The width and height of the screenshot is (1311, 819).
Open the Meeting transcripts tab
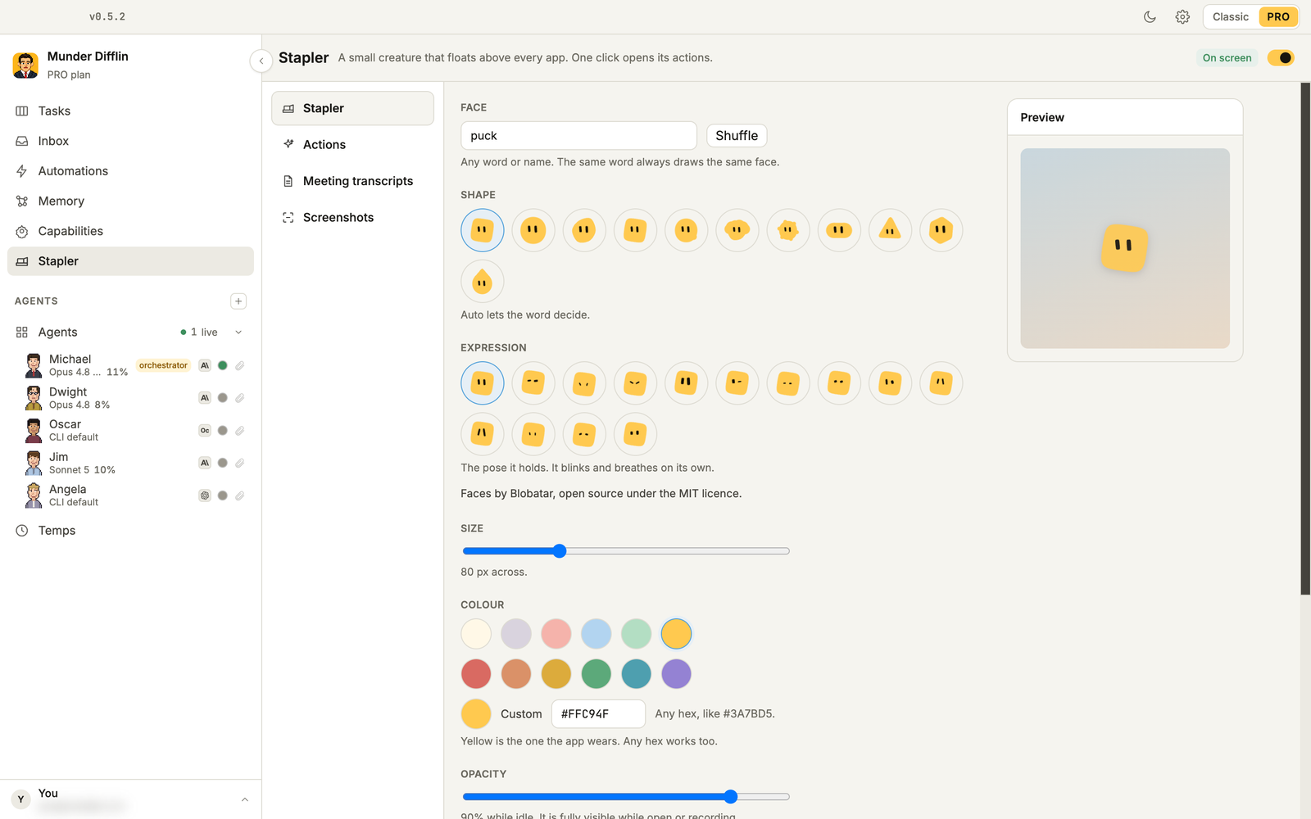[x=352, y=181]
